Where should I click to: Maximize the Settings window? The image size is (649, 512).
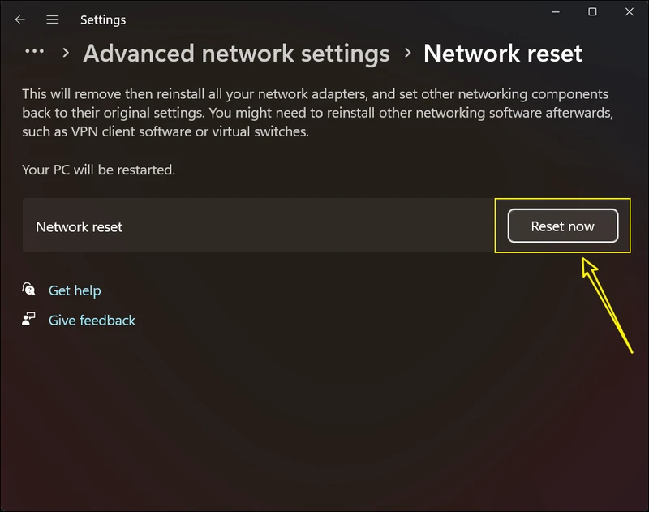coord(593,12)
